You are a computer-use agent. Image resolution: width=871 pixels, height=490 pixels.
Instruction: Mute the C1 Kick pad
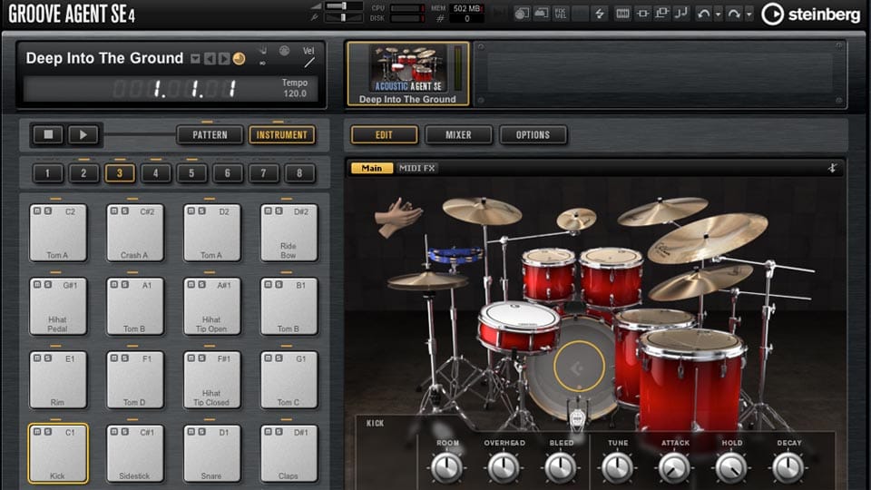click(37, 432)
